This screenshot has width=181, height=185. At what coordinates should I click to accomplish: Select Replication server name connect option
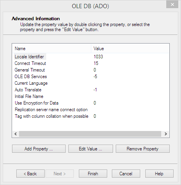coord(51,110)
